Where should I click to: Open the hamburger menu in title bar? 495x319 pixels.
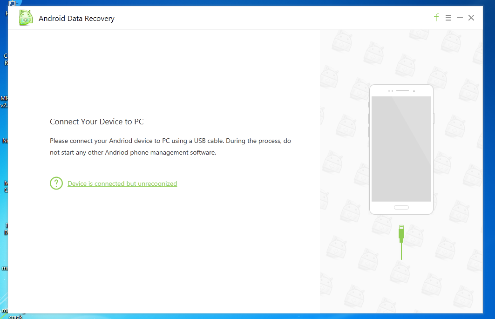[x=448, y=18]
